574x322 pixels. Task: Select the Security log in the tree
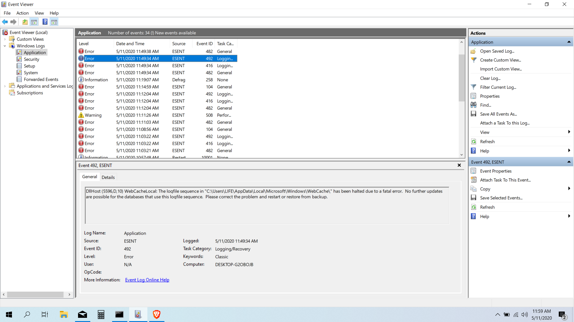tap(31, 59)
